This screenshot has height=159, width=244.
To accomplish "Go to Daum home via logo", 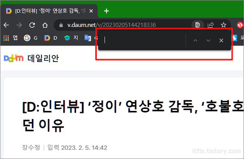I will [14, 58].
